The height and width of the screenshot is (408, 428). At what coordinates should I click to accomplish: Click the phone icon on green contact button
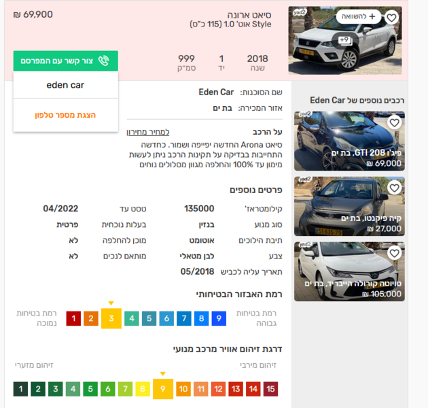click(x=104, y=61)
